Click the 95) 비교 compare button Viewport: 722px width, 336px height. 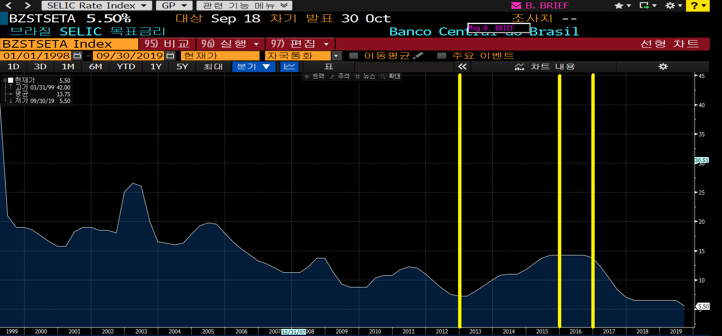click(167, 44)
